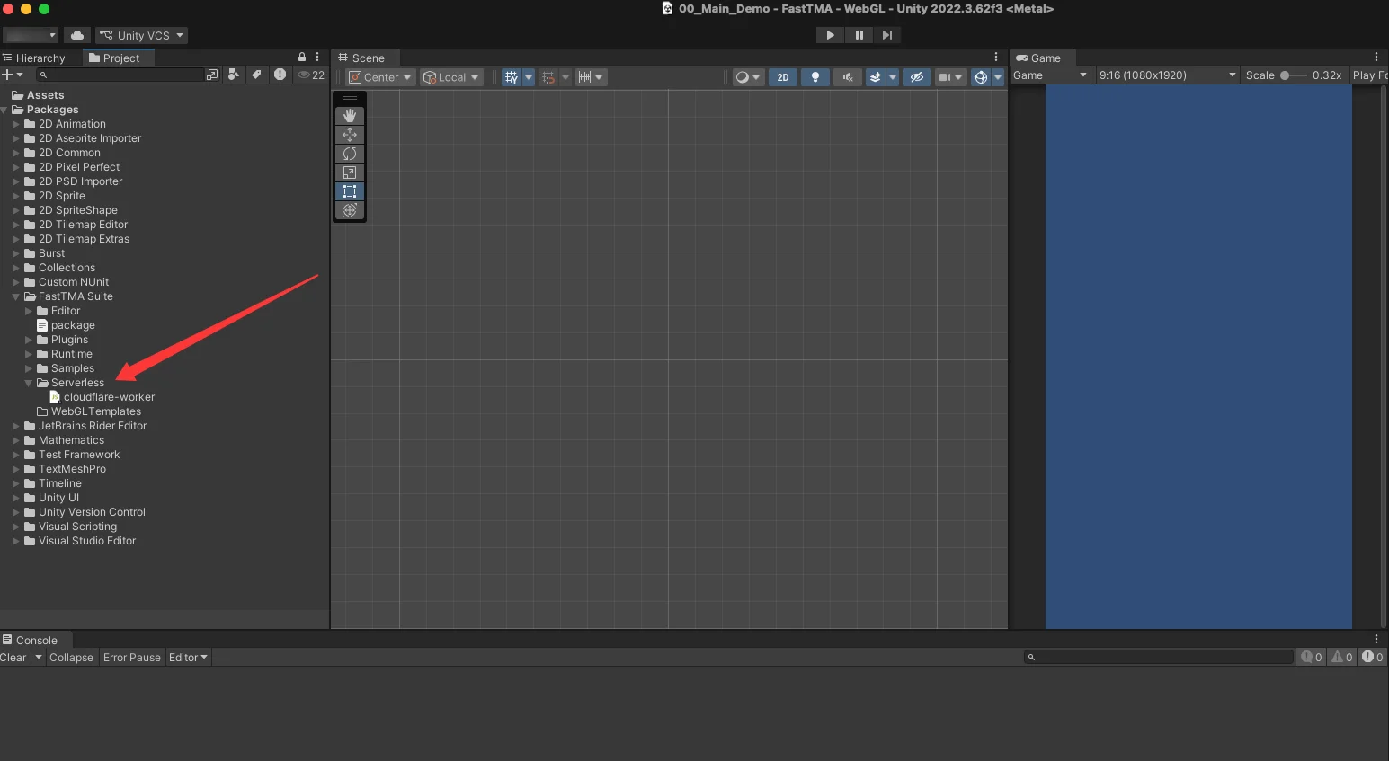Image resolution: width=1389 pixels, height=761 pixels.
Task: Click the Pause button
Action: click(x=859, y=35)
